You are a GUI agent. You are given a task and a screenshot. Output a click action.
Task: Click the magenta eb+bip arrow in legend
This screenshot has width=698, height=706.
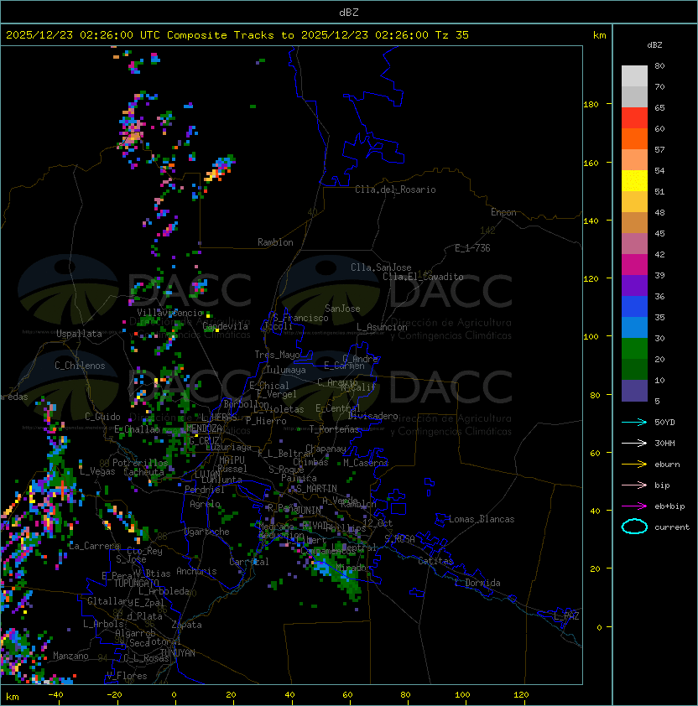634,506
